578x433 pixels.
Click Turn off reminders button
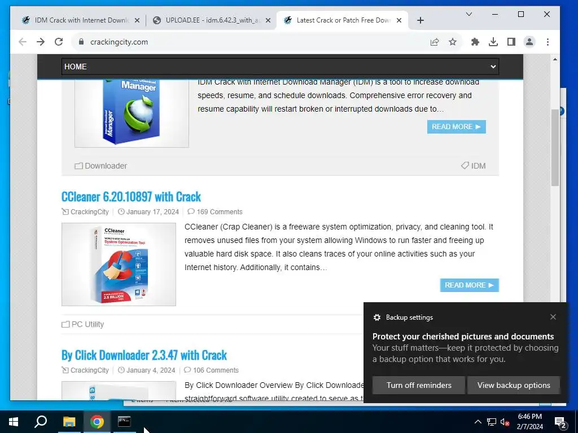pyautogui.click(x=419, y=385)
